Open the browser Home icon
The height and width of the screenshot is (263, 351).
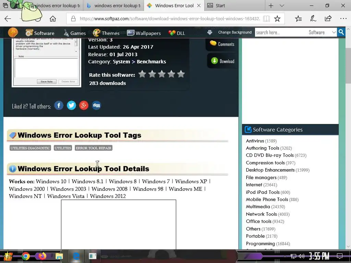pos(53,18)
